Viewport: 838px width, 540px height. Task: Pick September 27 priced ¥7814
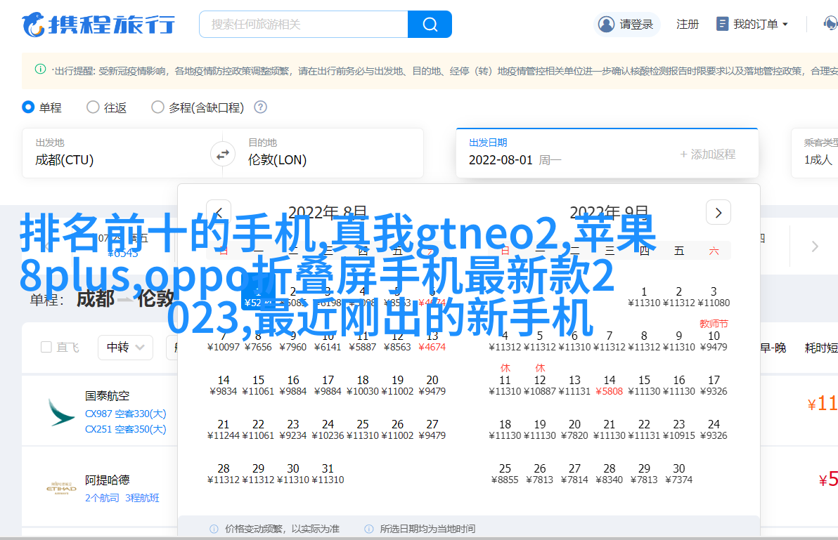tap(574, 474)
